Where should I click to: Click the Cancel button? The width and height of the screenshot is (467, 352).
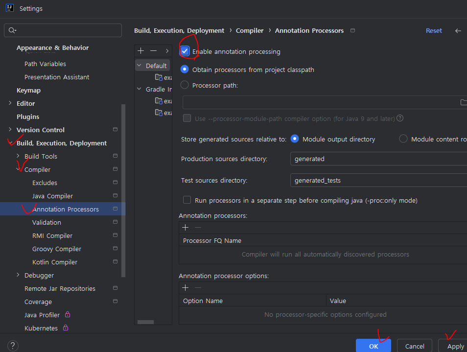pyautogui.click(x=415, y=346)
